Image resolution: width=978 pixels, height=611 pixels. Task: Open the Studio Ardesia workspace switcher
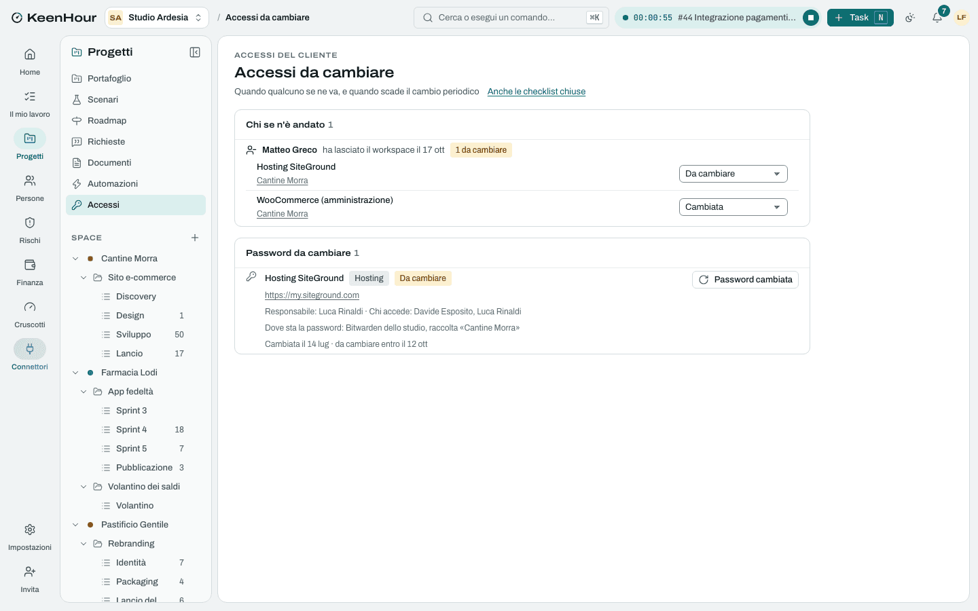pyautogui.click(x=157, y=18)
